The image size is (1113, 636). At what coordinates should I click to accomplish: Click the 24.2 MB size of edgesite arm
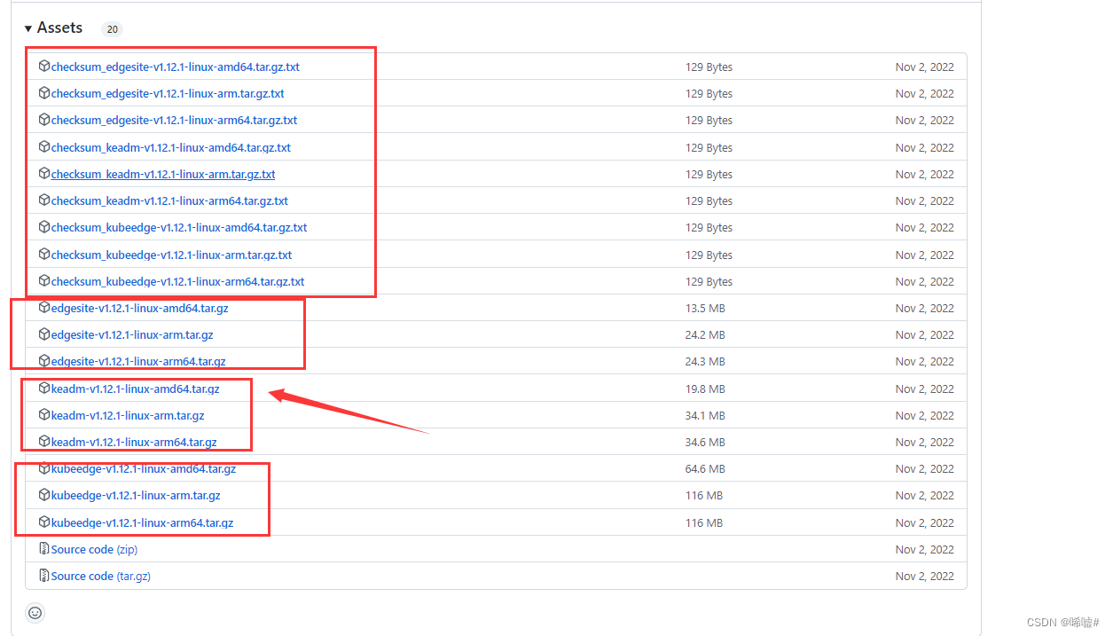(x=705, y=334)
